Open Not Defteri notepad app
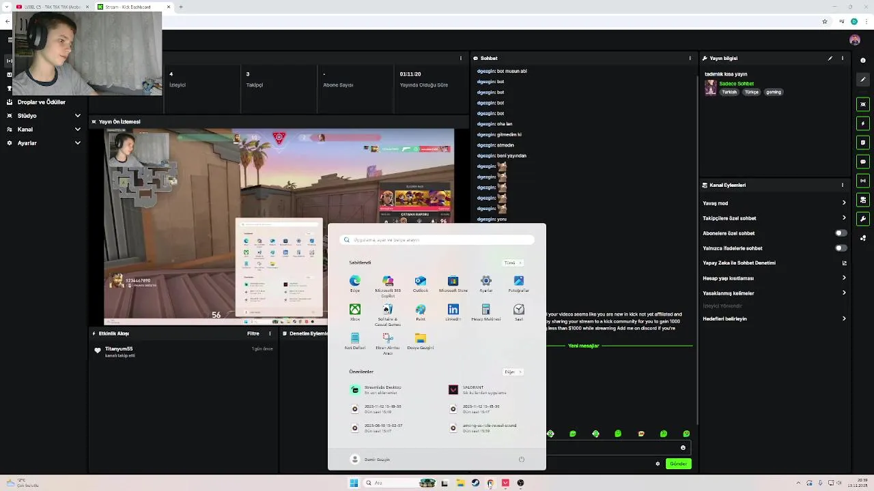This screenshot has width=874, height=491. pos(355,341)
